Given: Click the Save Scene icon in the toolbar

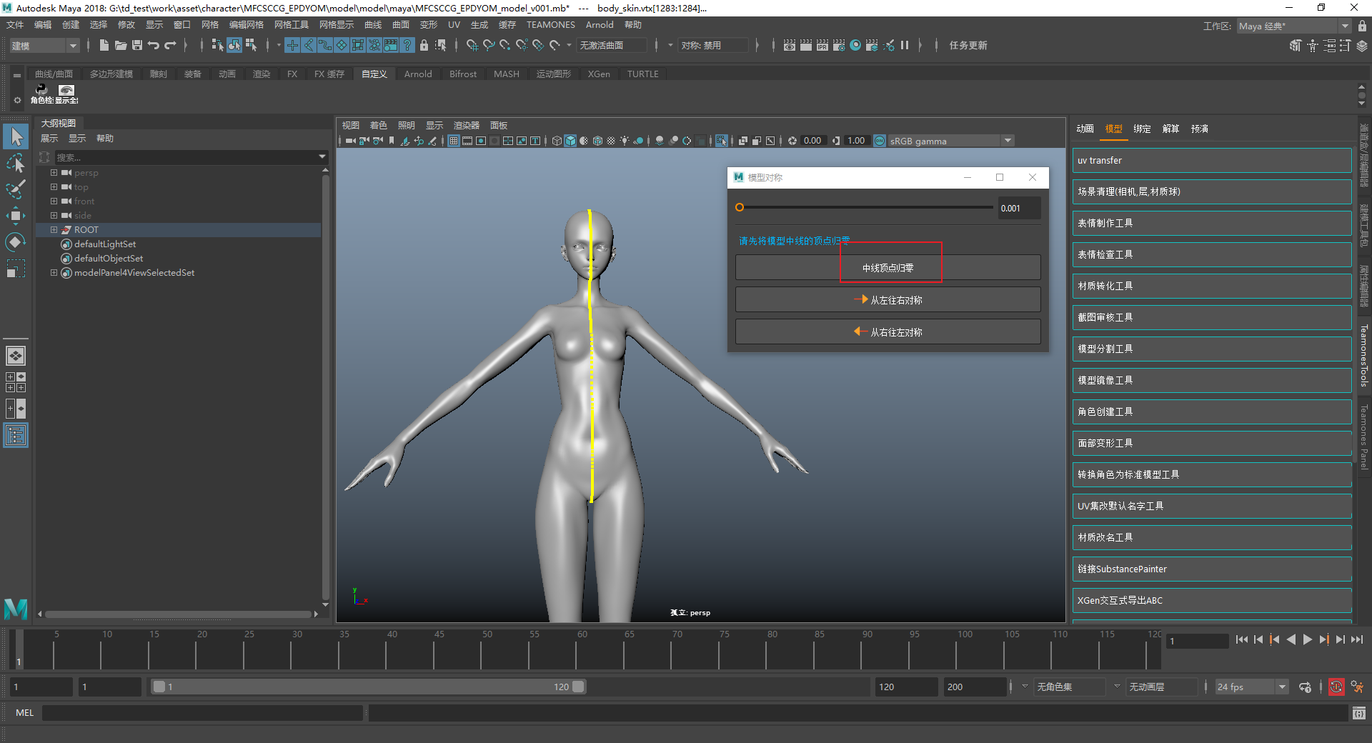Looking at the screenshot, I should coord(137,46).
